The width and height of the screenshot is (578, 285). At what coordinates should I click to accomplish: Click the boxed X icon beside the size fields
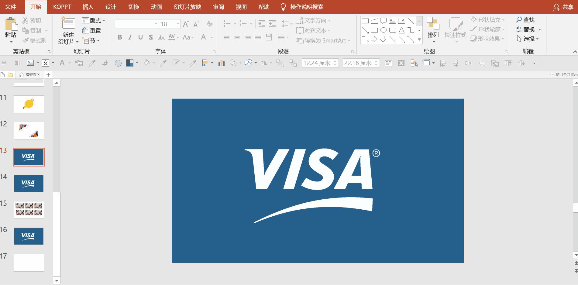coord(401,63)
